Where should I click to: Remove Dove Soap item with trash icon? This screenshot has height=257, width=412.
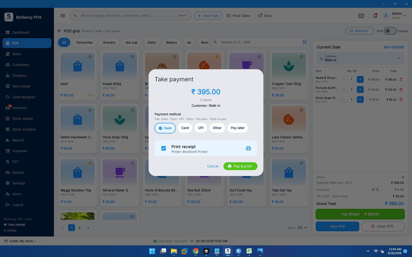point(401,100)
